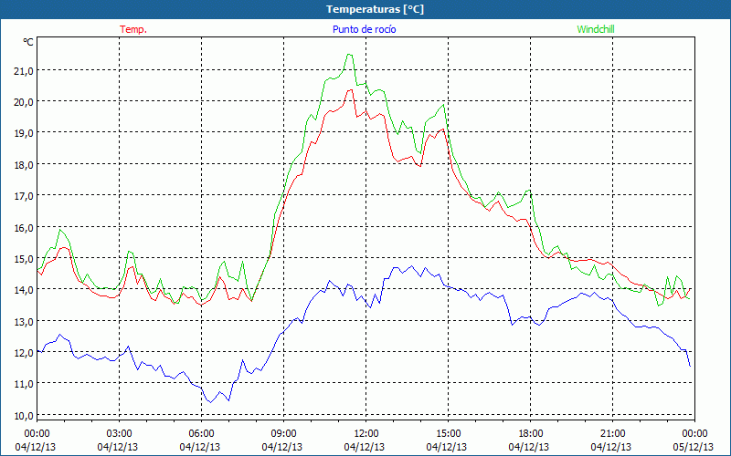Click the 16,0 y-axis value
731x456 pixels.
click(25, 227)
